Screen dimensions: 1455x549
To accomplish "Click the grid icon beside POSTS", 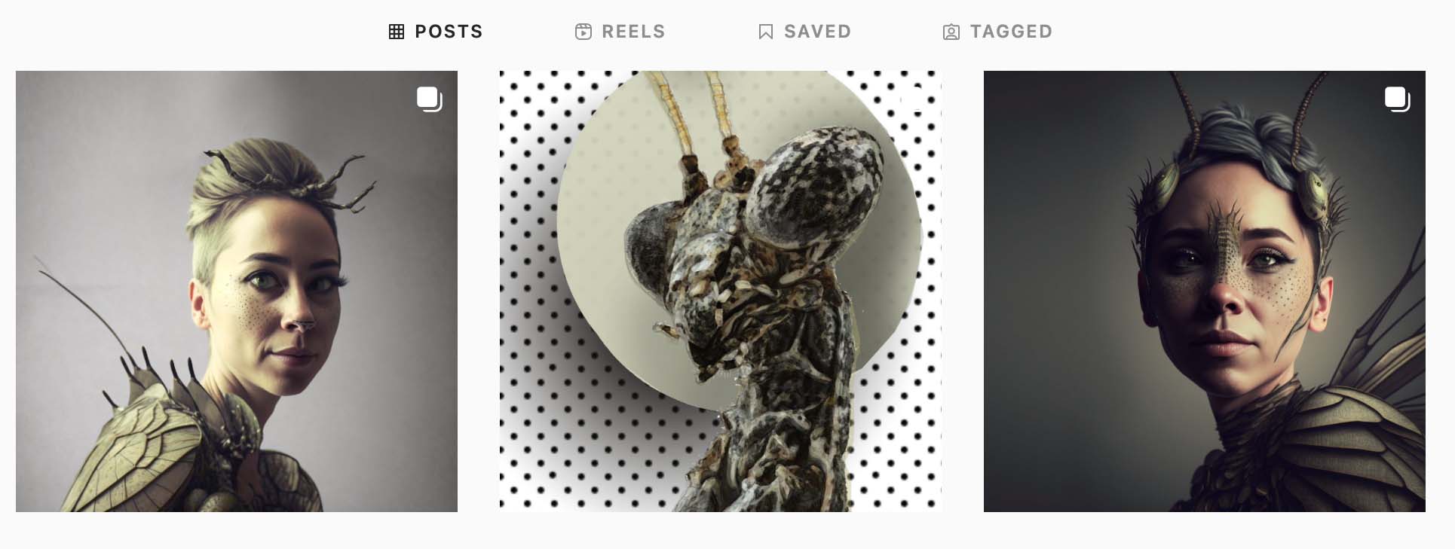I will tap(397, 32).
